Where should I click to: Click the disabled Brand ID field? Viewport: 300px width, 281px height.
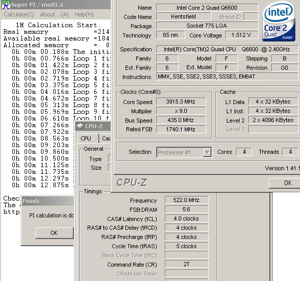[x=251, y=17]
